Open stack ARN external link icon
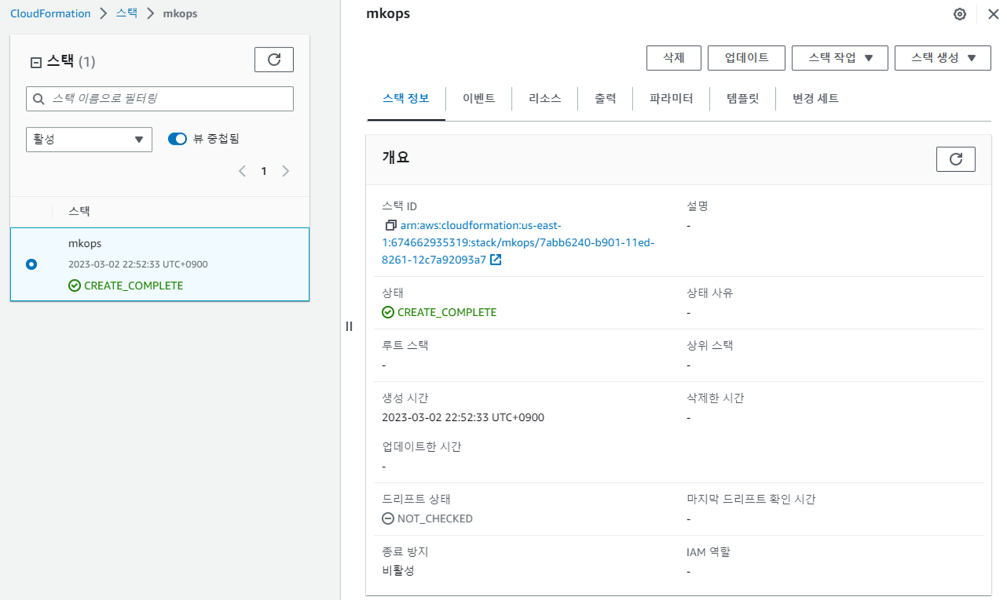1007x600 pixels. pos(495,260)
